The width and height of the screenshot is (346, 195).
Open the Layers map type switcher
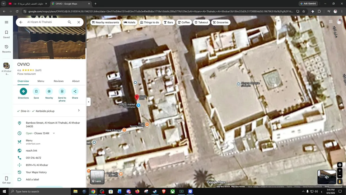97,177
